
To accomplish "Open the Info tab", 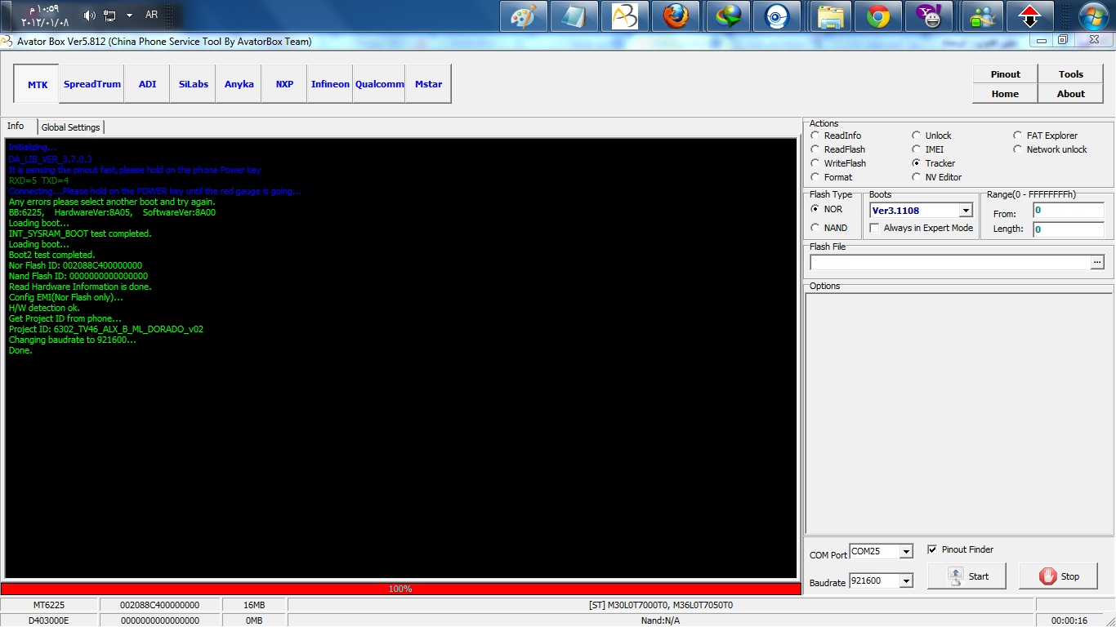I will (16, 127).
